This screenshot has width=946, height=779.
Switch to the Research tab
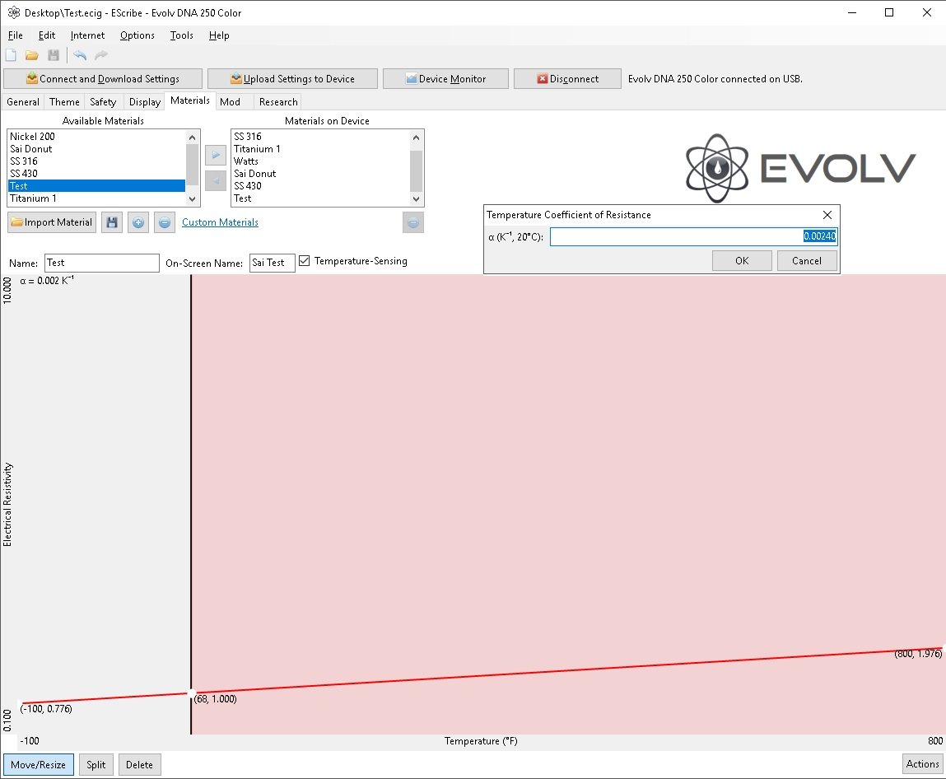278,102
